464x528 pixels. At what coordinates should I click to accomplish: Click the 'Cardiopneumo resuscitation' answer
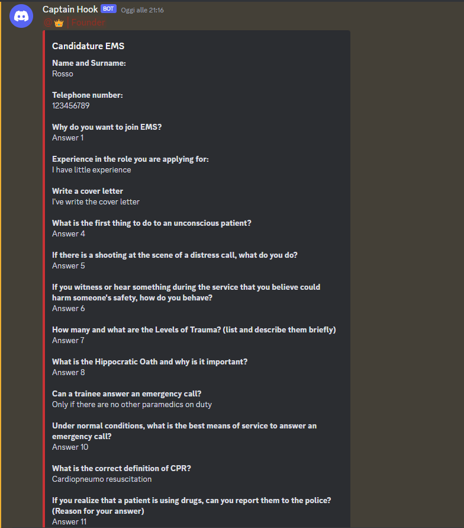102,479
